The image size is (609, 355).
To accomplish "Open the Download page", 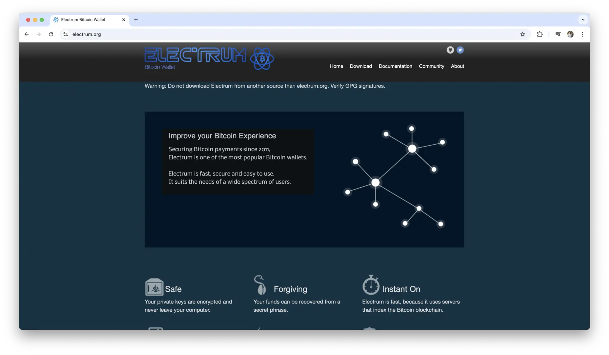I will click(360, 66).
